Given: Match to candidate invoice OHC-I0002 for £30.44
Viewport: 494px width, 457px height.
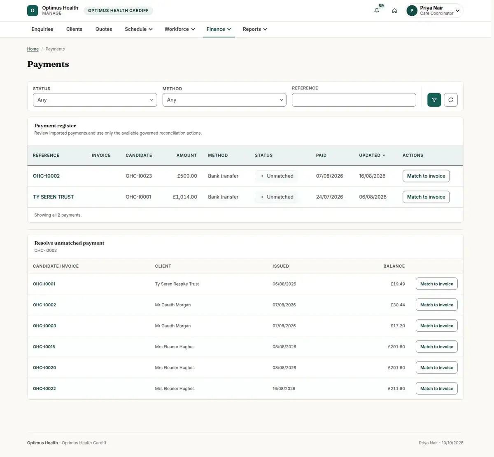Looking at the screenshot, I should click(x=437, y=305).
